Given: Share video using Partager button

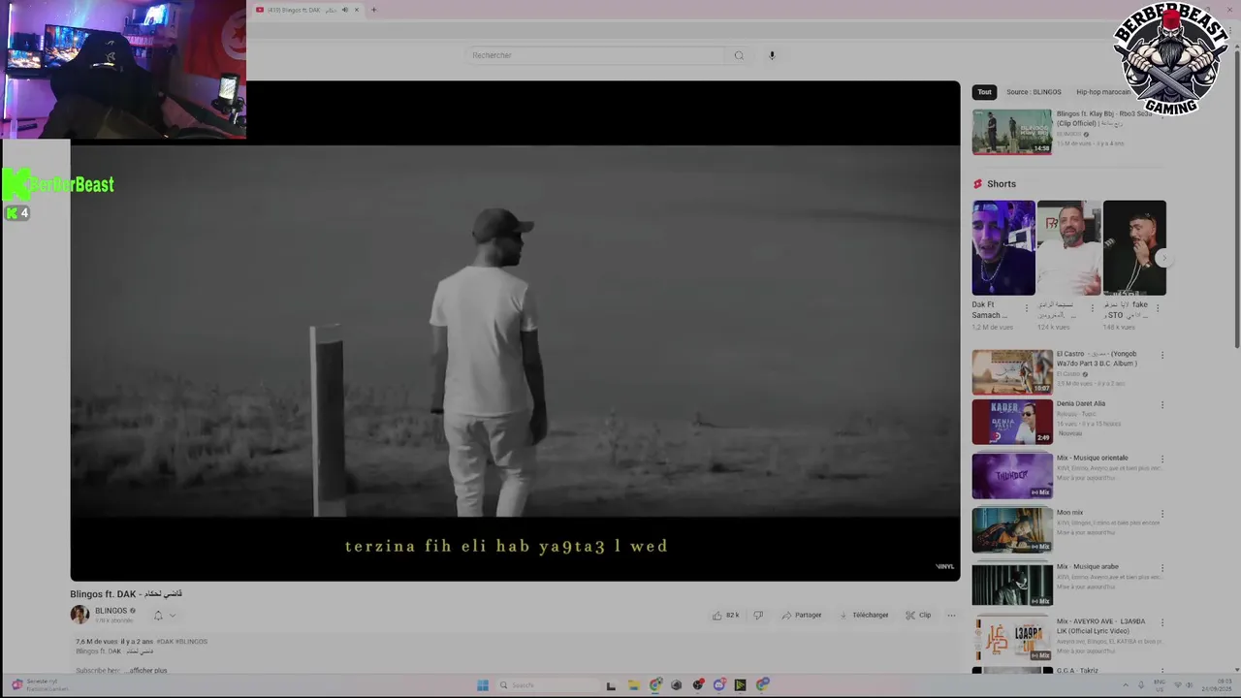Looking at the screenshot, I should [802, 615].
